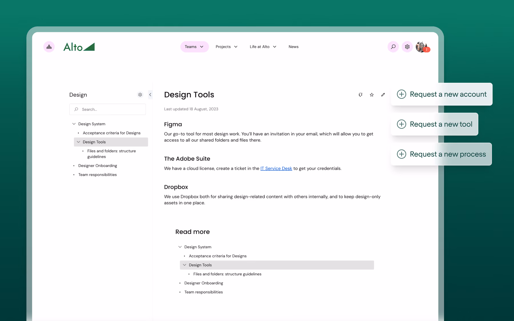The height and width of the screenshot is (321, 514).
Task: Click plus icon on Request a new process
Action: coord(401,154)
